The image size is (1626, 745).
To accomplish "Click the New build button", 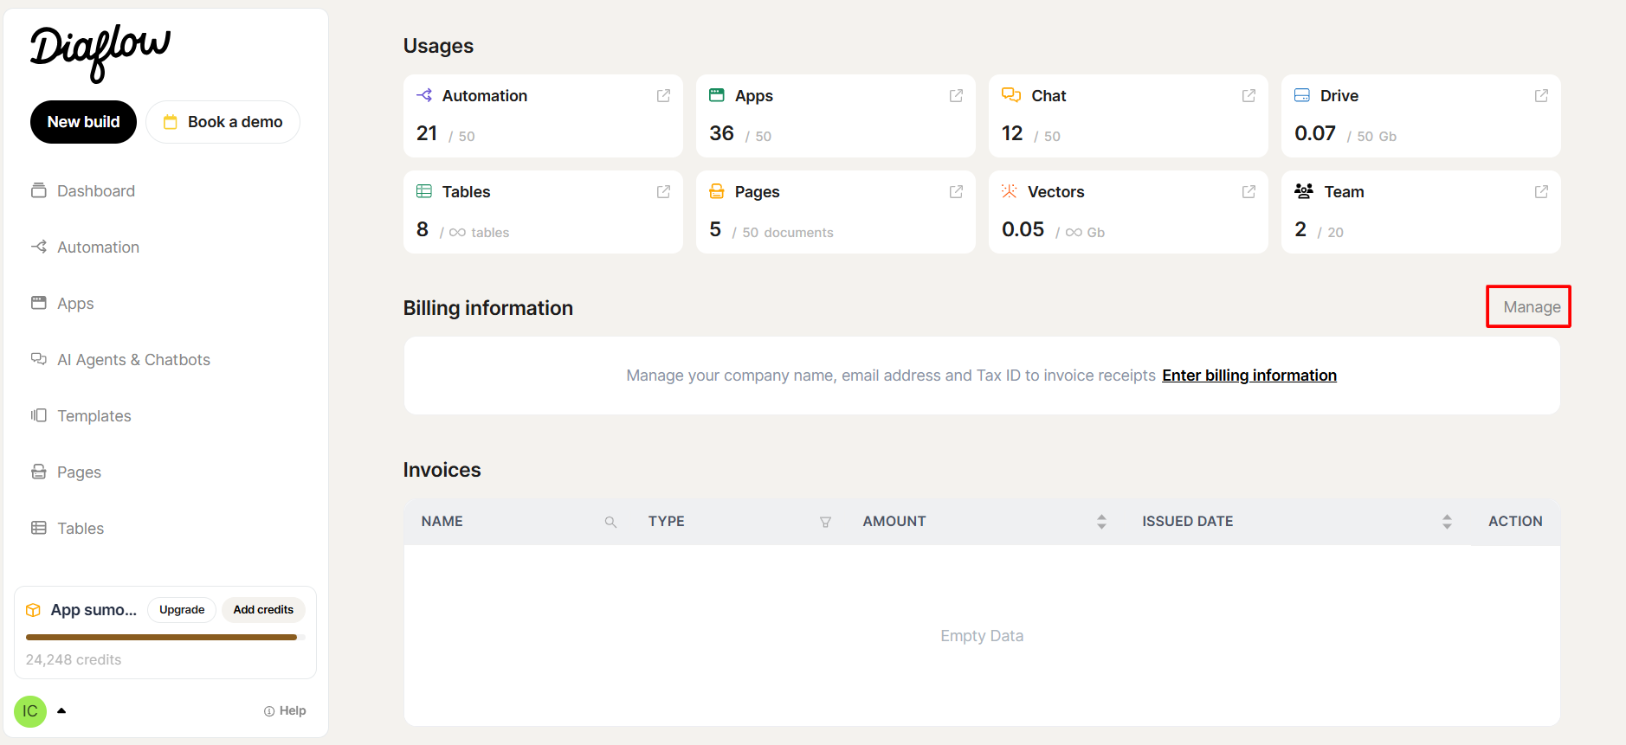I will pyautogui.click(x=83, y=122).
